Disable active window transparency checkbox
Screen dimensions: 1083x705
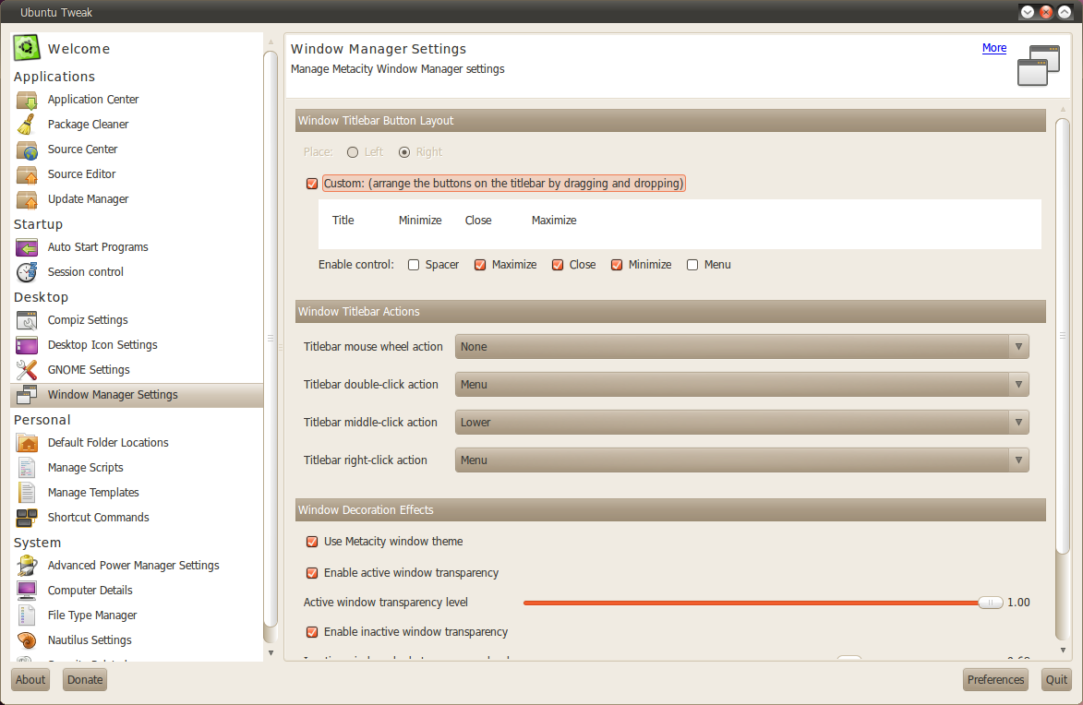pyautogui.click(x=312, y=573)
